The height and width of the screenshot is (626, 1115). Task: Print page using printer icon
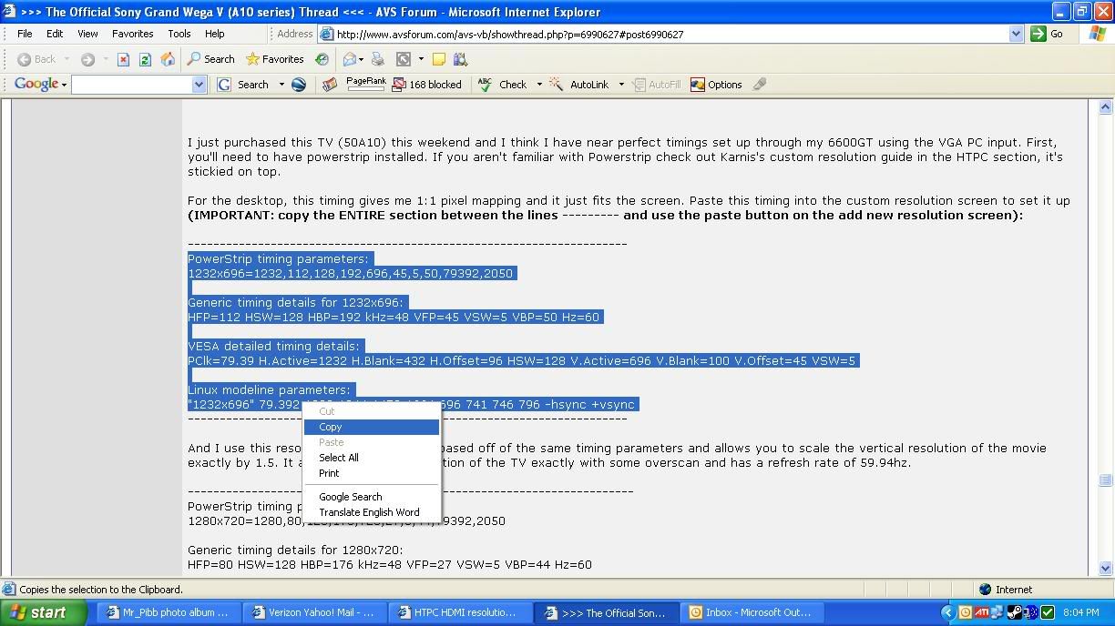coord(378,59)
